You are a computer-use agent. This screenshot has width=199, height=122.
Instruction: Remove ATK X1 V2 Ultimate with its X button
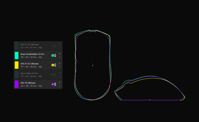59,63
